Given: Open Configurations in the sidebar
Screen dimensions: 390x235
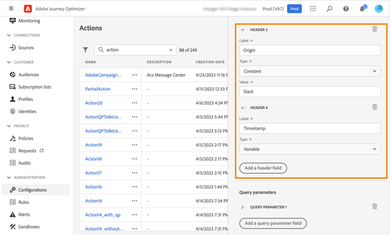Looking at the screenshot, I should (32, 190).
